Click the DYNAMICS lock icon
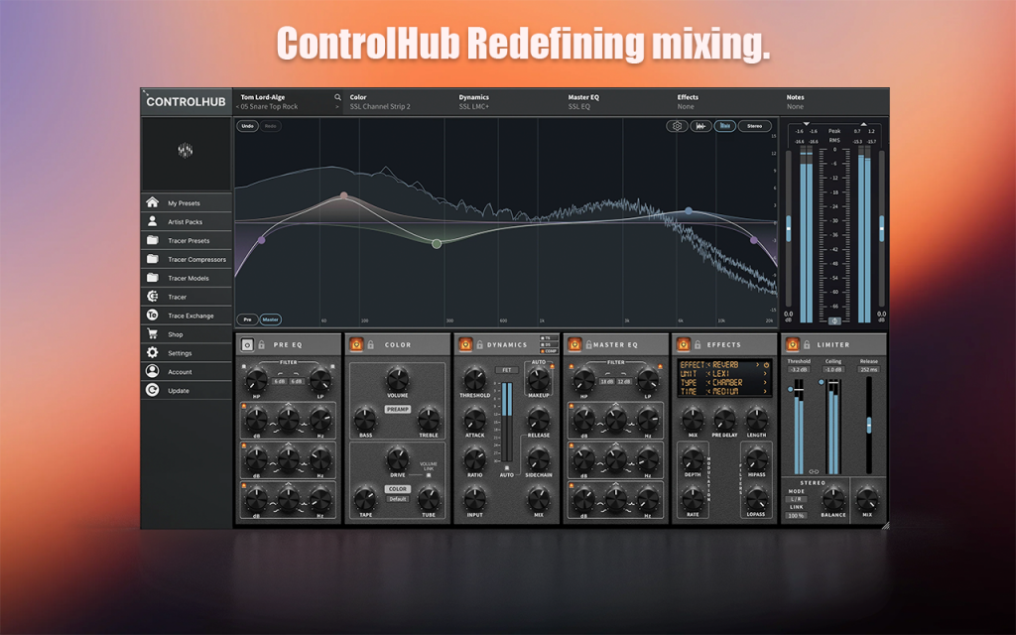Screen dimensions: 1016x635 479,344
